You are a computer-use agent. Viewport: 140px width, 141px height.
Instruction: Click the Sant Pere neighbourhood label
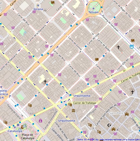[x=116, y=113]
